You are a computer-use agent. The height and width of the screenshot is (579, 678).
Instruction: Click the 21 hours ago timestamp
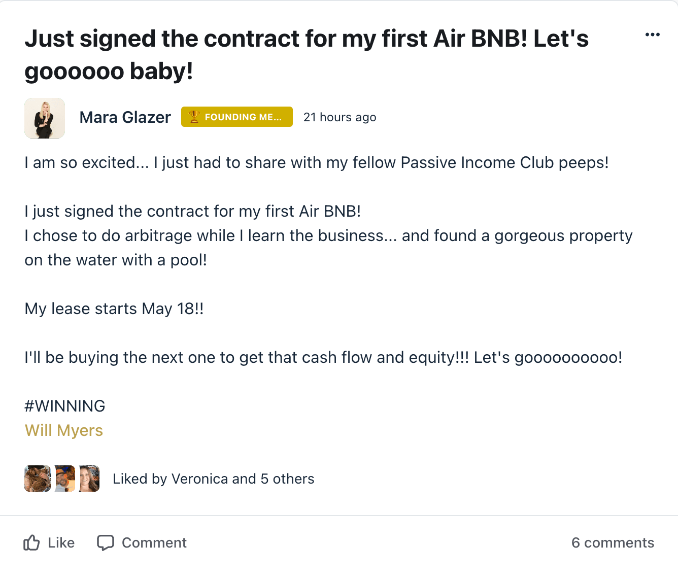point(340,117)
